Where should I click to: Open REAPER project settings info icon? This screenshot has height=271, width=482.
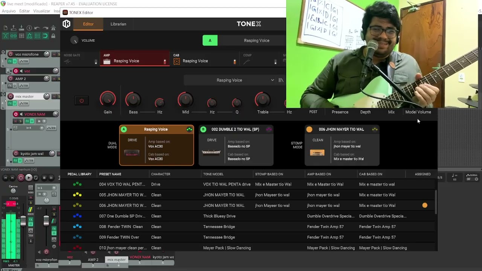[x=29, y=27]
